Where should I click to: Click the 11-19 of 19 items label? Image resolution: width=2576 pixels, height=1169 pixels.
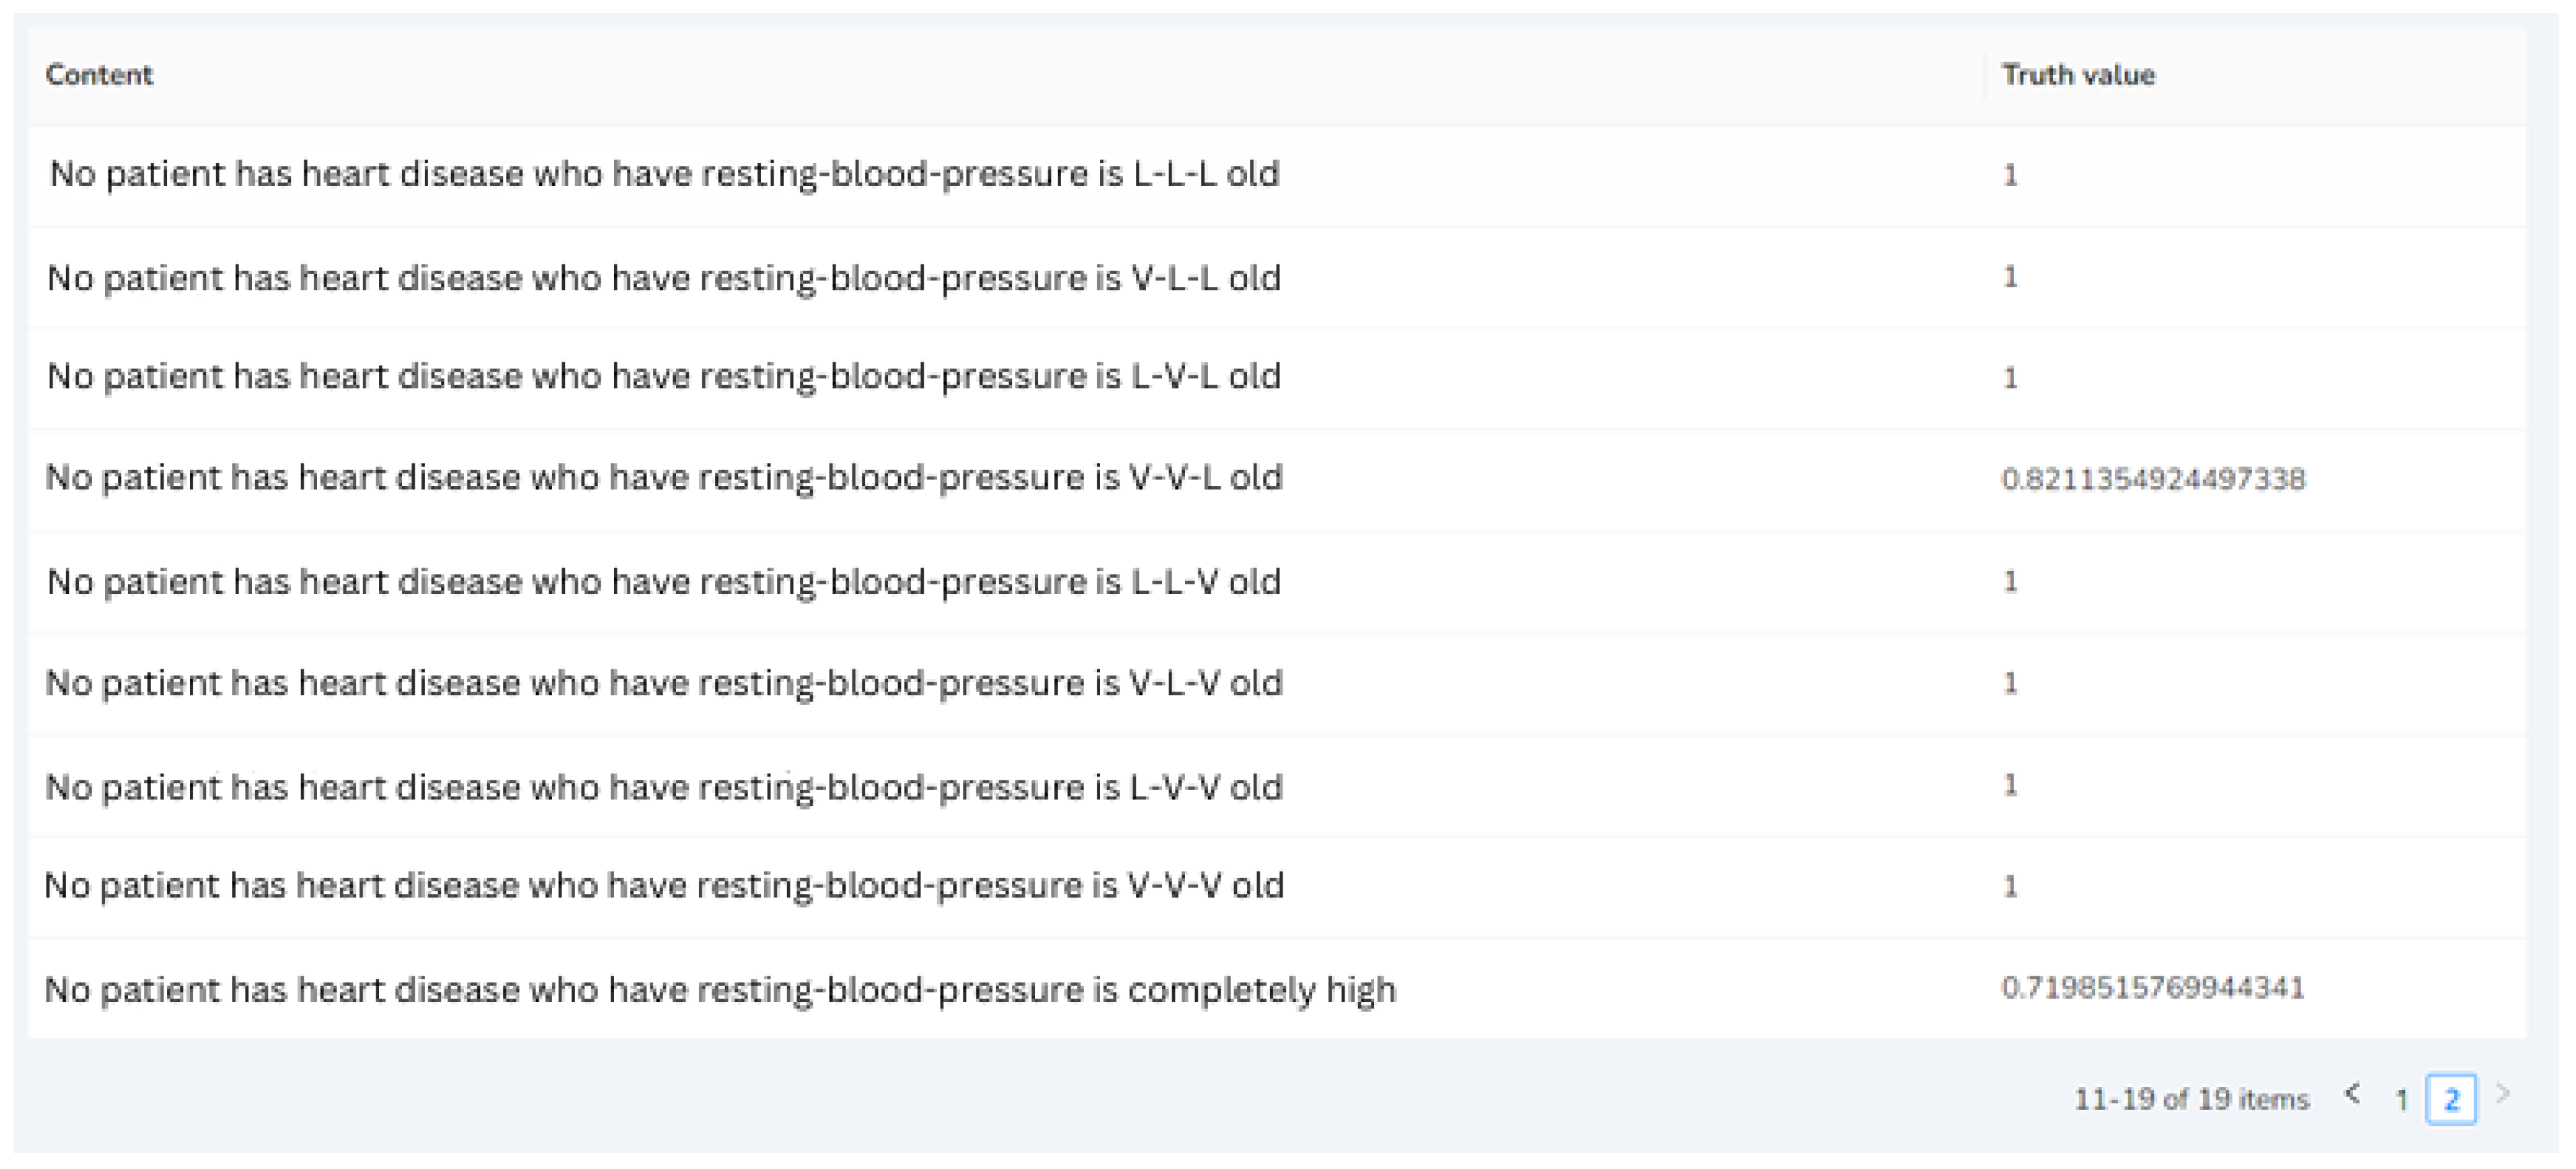coord(2191,1100)
